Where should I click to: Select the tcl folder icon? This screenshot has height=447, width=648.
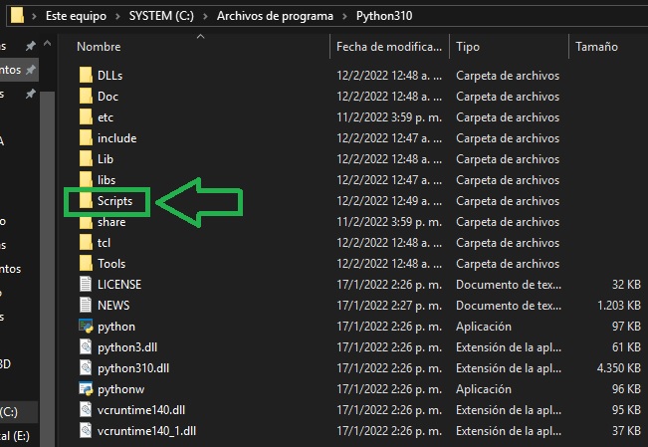pos(86,242)
